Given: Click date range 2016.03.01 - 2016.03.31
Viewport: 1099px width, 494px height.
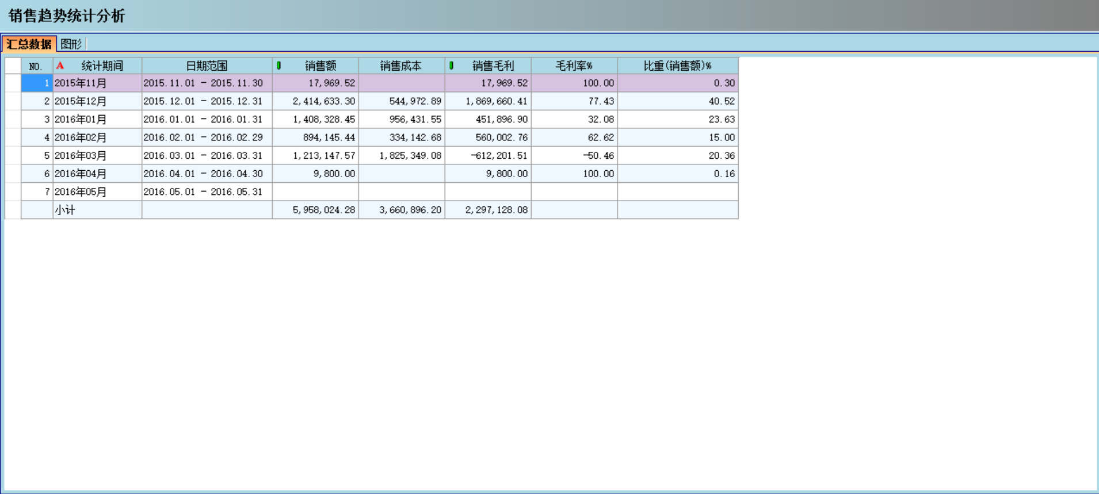Looking at the screenshot, I should click(207, 155).
